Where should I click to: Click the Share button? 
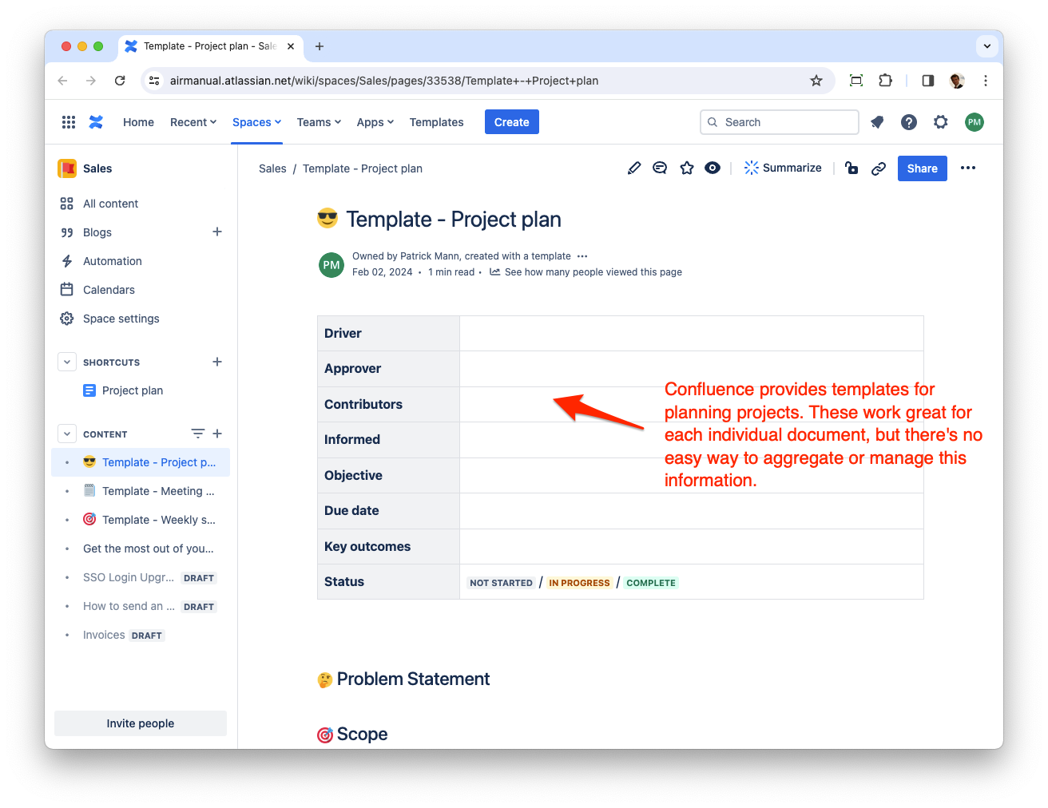[923, 168]
